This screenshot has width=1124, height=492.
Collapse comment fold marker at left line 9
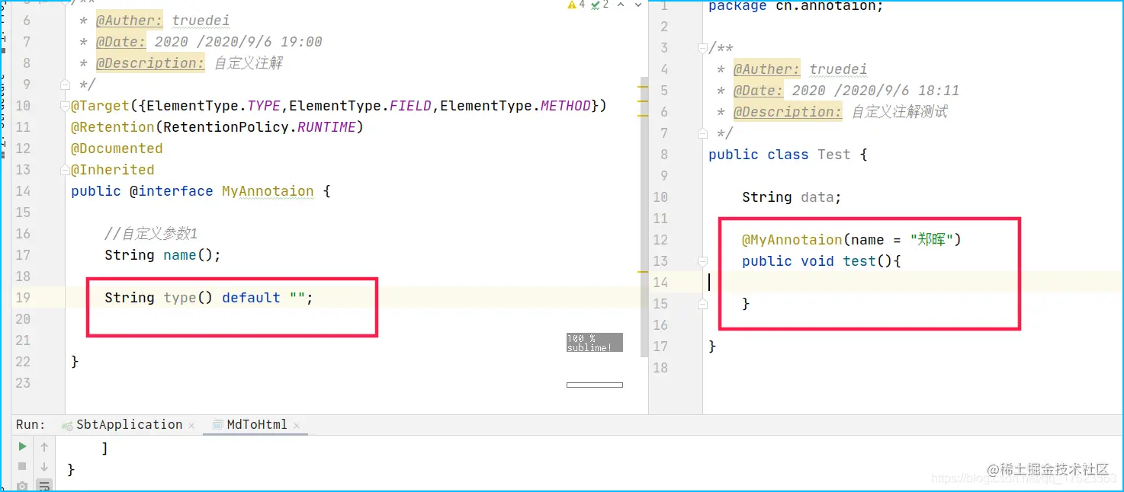(66, 85)
